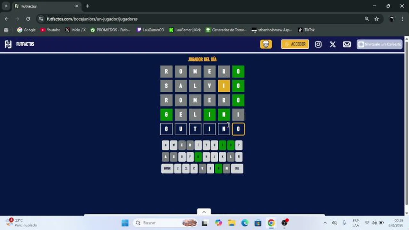The image size is (409, 230).
Task: Open the tab search dropdown arrow
Action: [x=6, y=6]
